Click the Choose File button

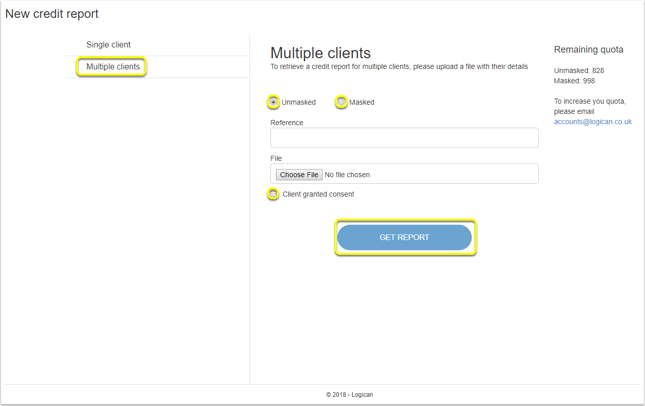coord(300,175)
